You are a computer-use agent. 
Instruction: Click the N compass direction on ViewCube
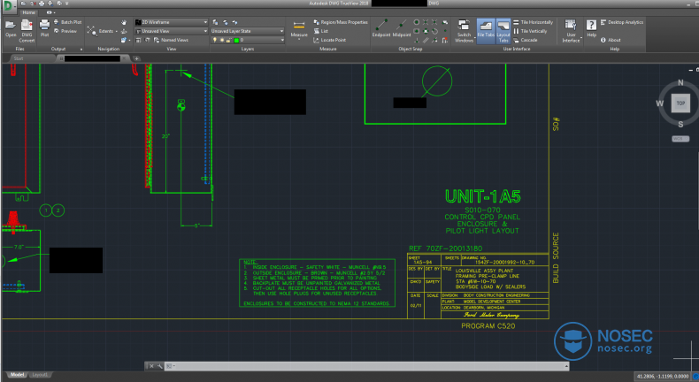click(x=680, y=82)
